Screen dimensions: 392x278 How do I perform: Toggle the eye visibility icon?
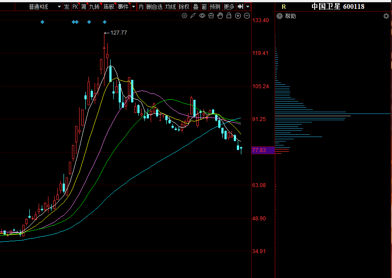[202, 16]
